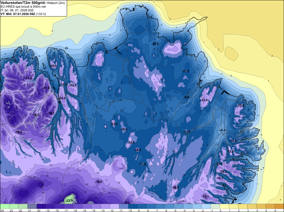The height and width of the screenshot is (212, 284).
Task: Click the -23.9 minimum temperature label
Action: pos(69,201)
